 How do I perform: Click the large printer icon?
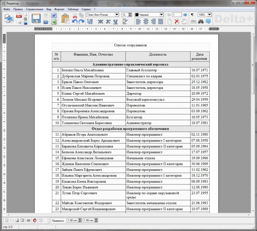9,19
